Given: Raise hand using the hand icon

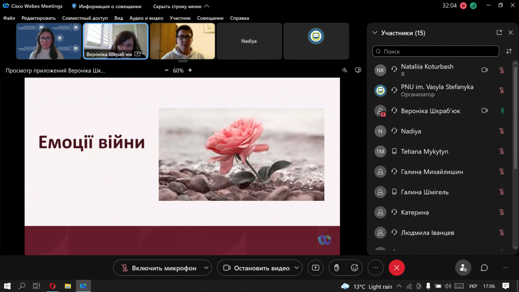Looking at the screenshot, I should coord(335,268).
